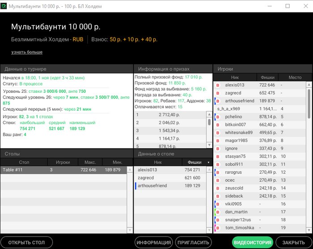Click the Информация о призах panel header
The image size is (313, 249).
[x=173, y=69]
